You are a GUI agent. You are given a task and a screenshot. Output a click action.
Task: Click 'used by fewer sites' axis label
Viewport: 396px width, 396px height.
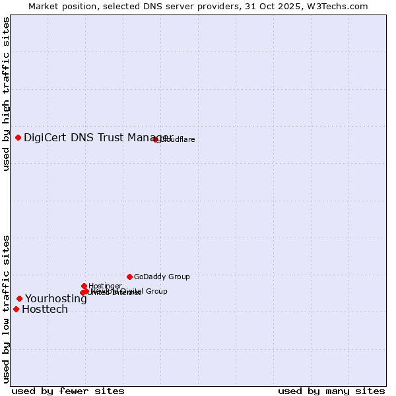pyautogui.click(x=68, y=391)
